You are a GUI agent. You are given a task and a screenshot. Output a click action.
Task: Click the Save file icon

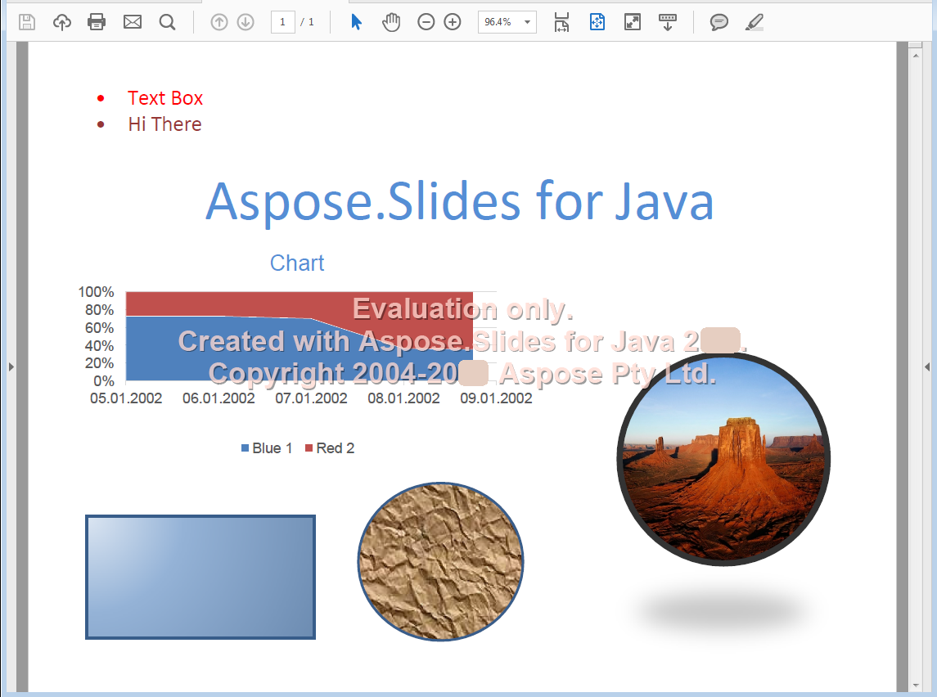tap(27, 22)
